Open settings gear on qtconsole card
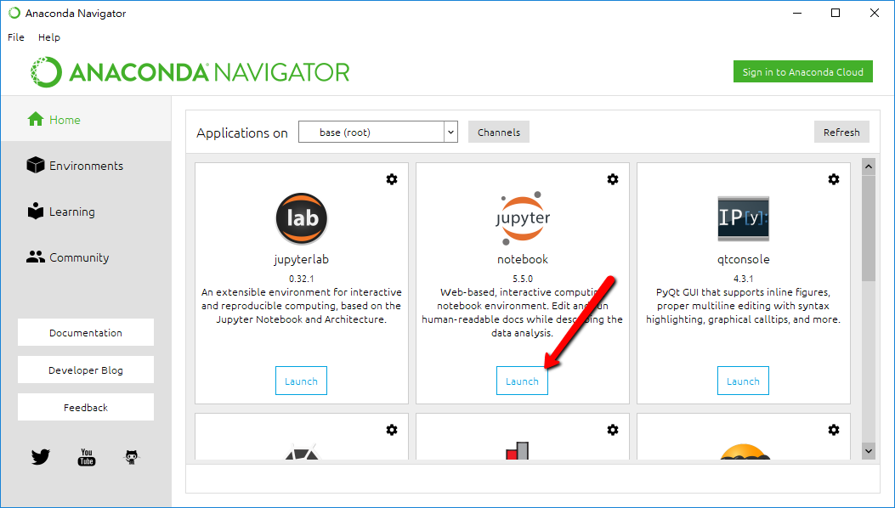Viewport: 895px width, 508px height. pos(833,179)
